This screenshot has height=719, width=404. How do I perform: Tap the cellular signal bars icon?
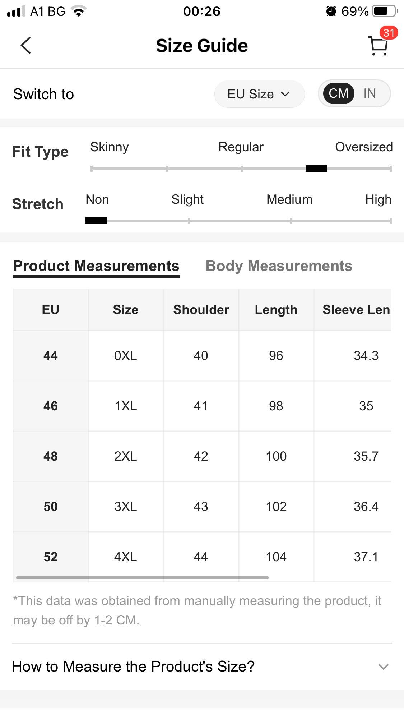(x=16, y=11)
